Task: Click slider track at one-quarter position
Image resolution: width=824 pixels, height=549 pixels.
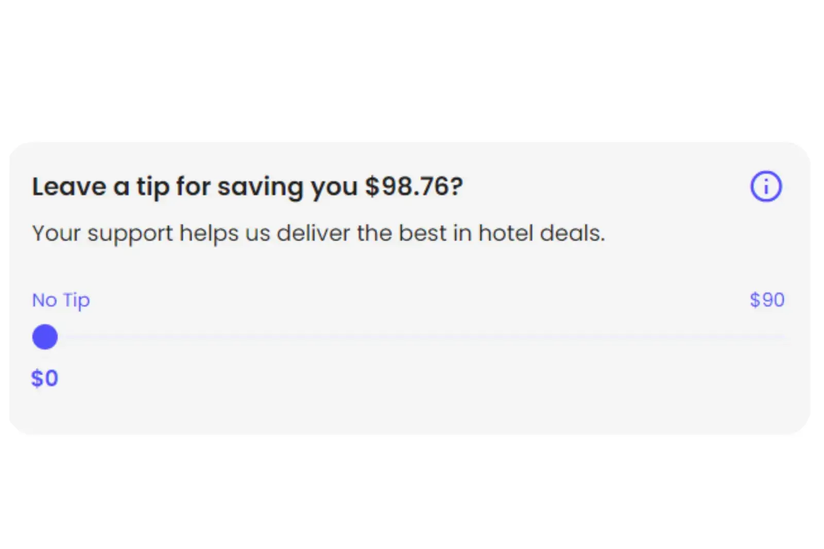Action: (x=229, y=337)
